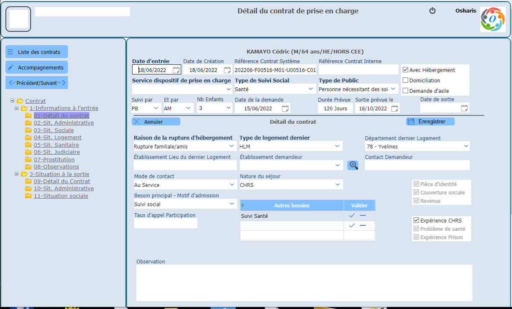This screenshot has height=309, width=512.
Task: Click folder icon of 05-Sit. Sanitaire
Action: coord(29,145)
